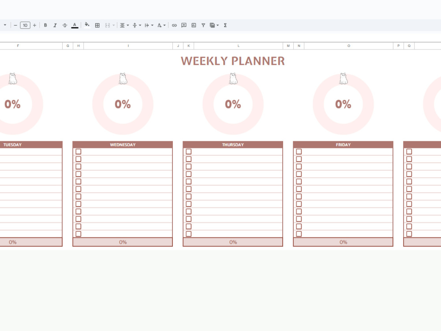This screenshot has width=441, height=331.
Task: Check the last checkbox under THURSDAY
Action: click(189, 234)
